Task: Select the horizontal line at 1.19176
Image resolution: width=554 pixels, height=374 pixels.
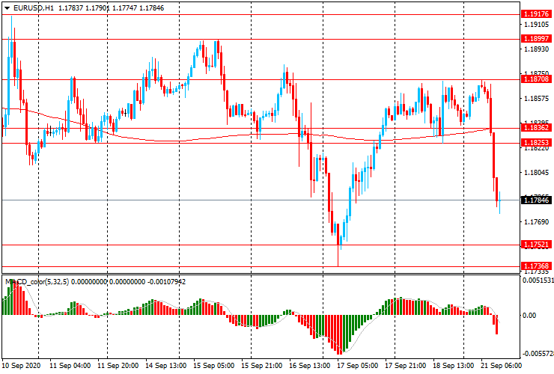Action: [261, 14]
